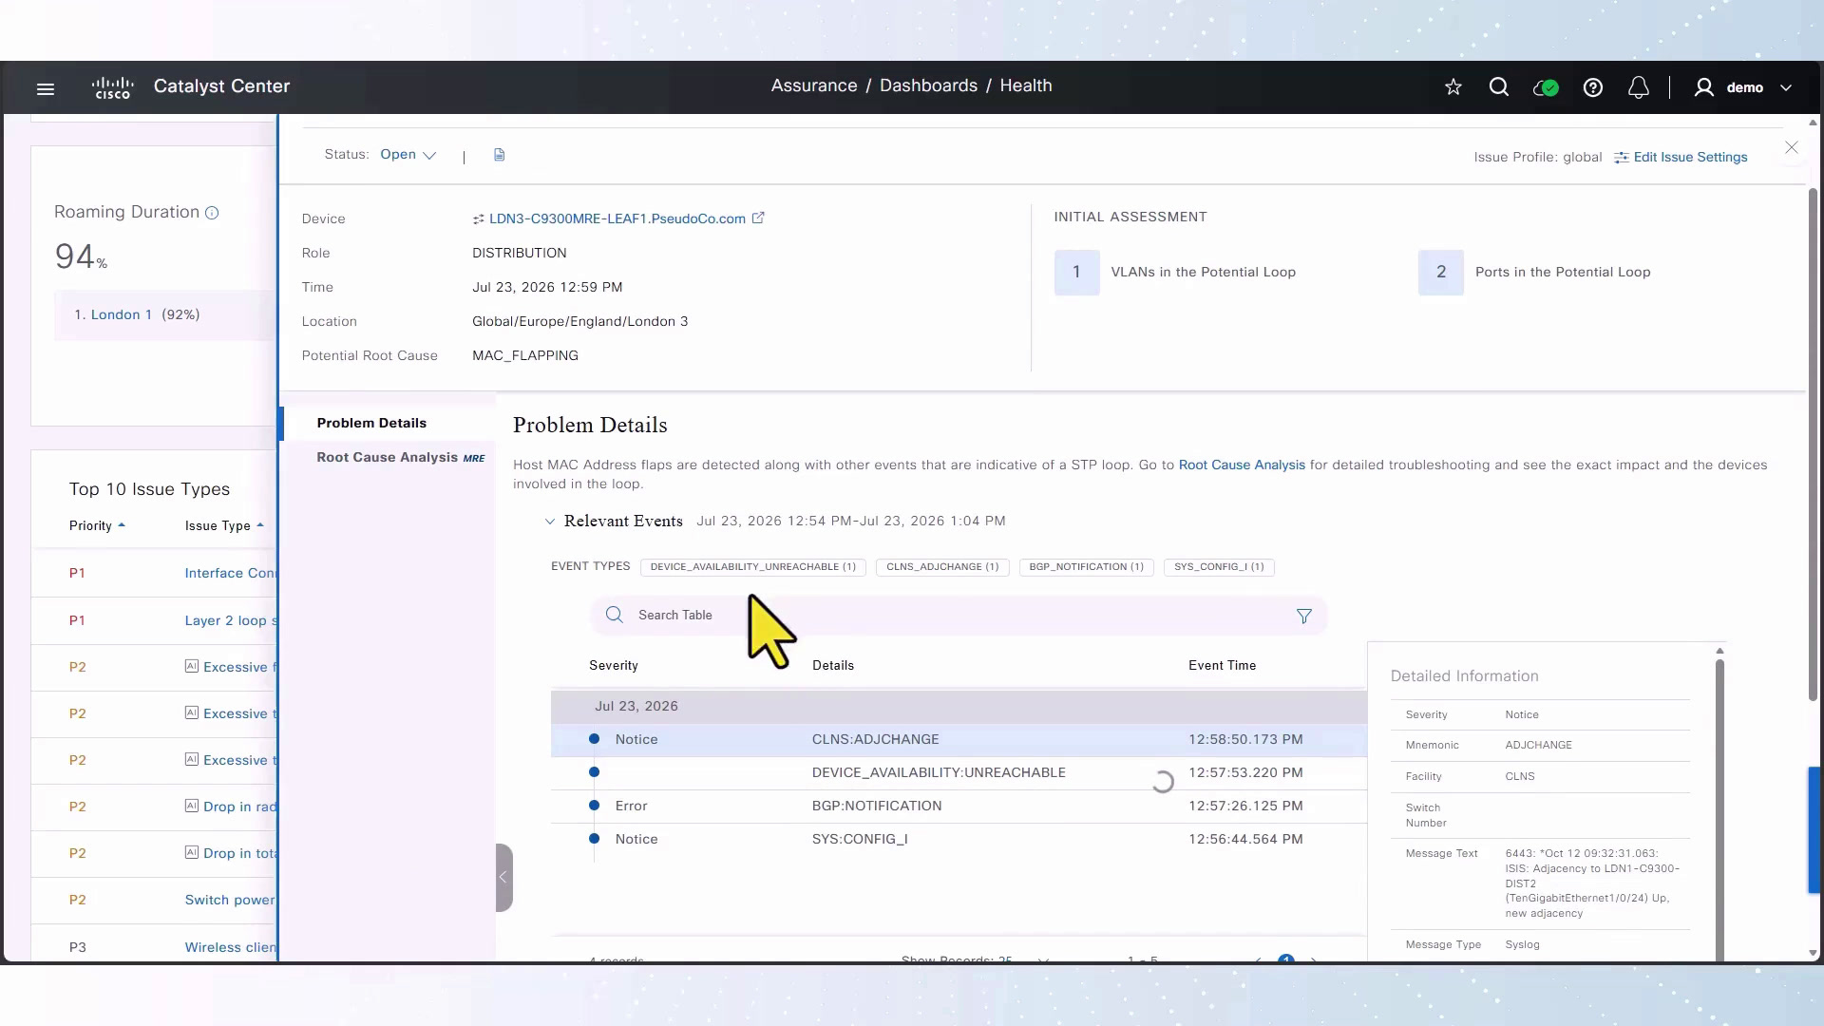Click the Ports in the Potential Loop count
The width and height of the screenshot is (1824, 1026).
click(x=1440, y=272)
